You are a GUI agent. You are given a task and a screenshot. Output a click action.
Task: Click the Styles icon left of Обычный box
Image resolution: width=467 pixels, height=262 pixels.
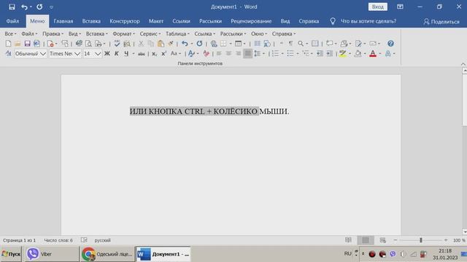coord(8,54)
